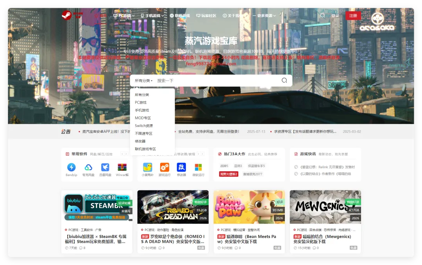Viewport: 422px width, 265px height.
Task: Click the 常用软件 section icon
Action: tap(67, 154)
